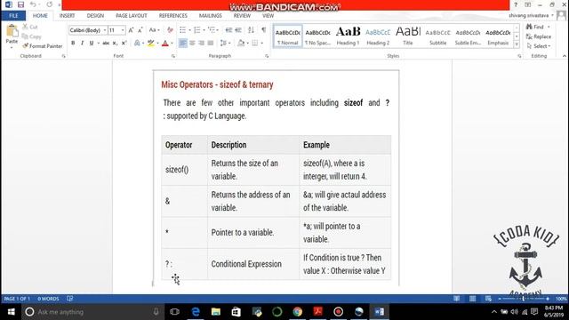
Task: Switch to Web Layout view
Action: pyautogui.click(x=488, y=299)
